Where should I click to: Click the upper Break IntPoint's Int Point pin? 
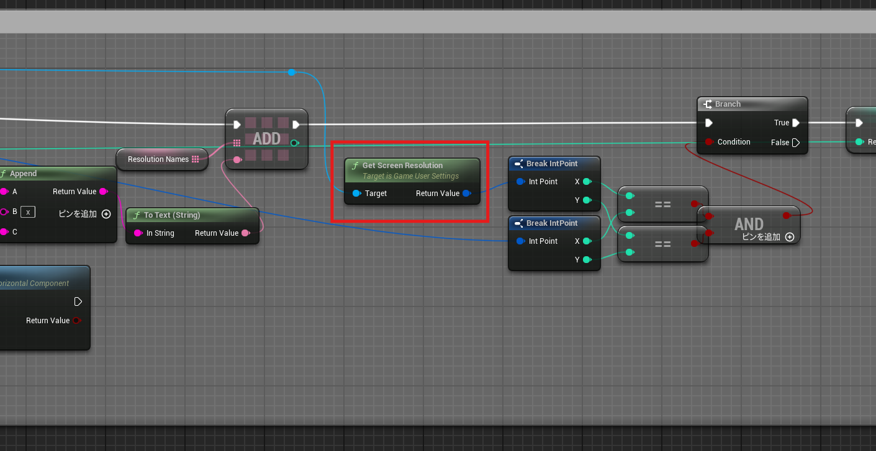(520, 182)
